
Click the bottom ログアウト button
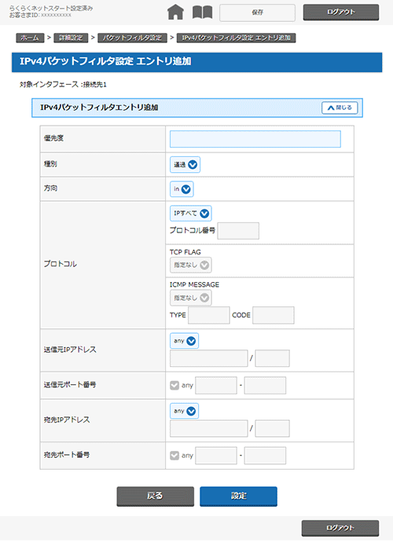(340, 528)
